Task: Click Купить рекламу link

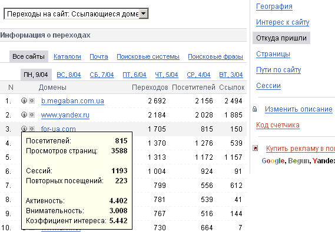Action: point(300,148)
